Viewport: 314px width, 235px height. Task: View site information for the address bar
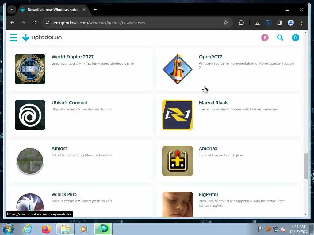pyautogui.click(x=48, y=23)
